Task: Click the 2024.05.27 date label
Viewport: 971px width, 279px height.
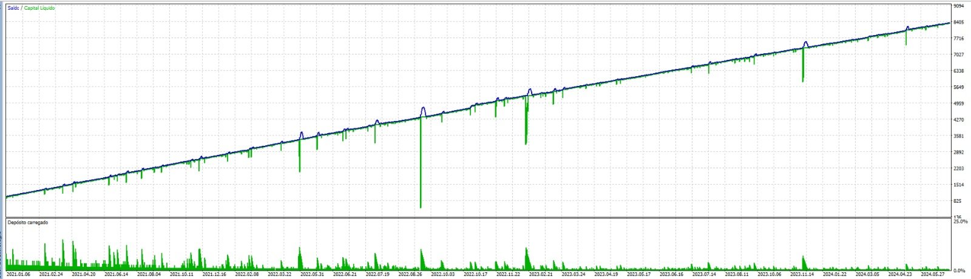Action: [x=933, y=274]
